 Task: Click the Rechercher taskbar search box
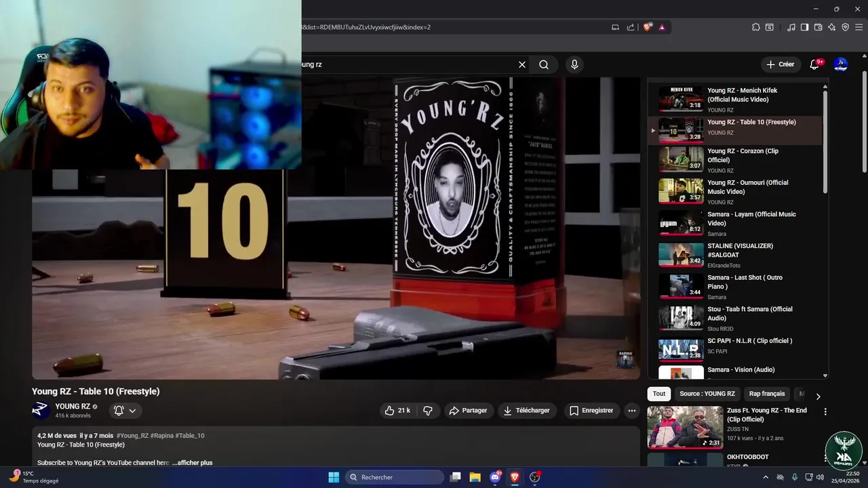[394, 477]
